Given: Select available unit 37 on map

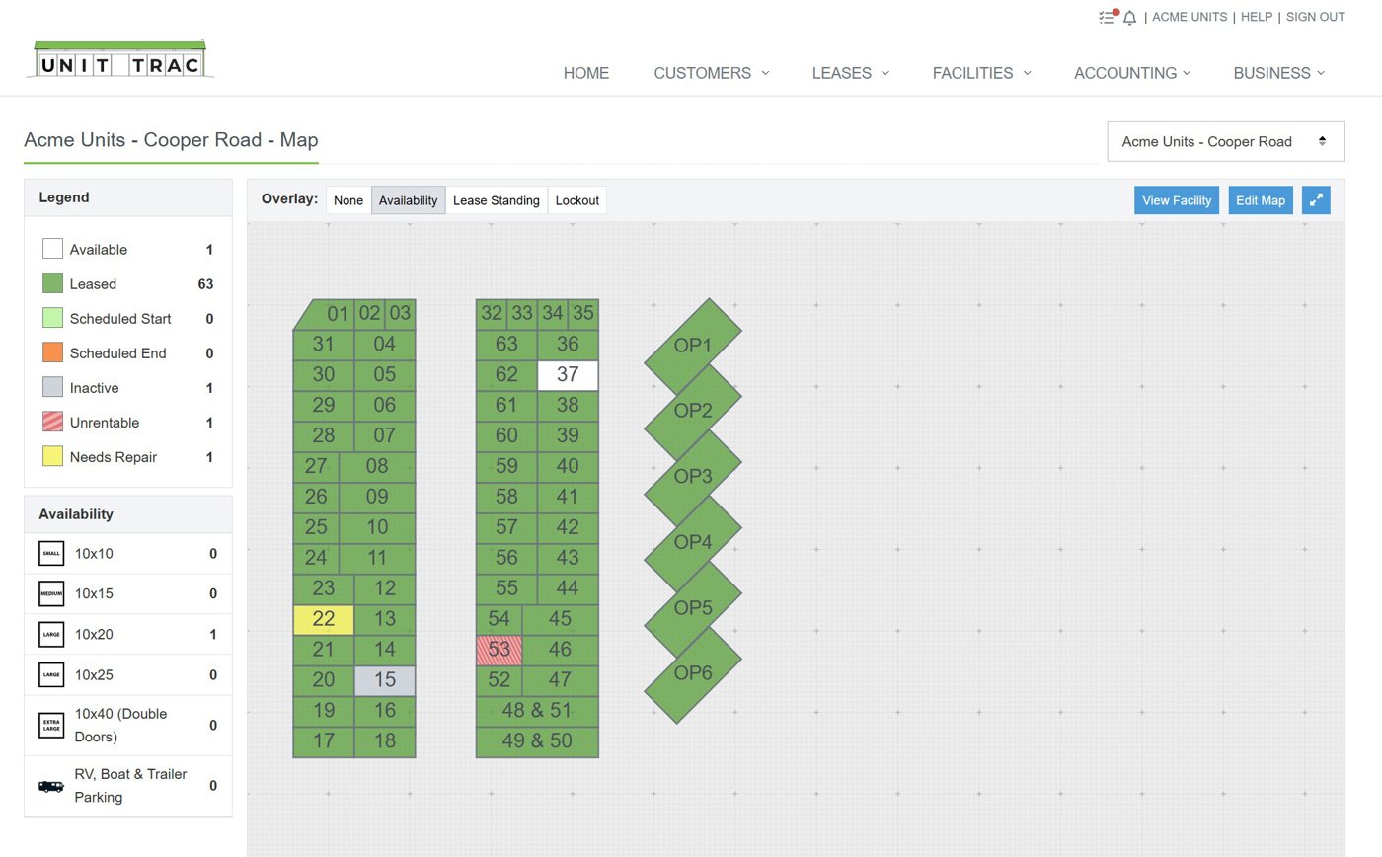Looking at the screenshot, I should 568,375.
